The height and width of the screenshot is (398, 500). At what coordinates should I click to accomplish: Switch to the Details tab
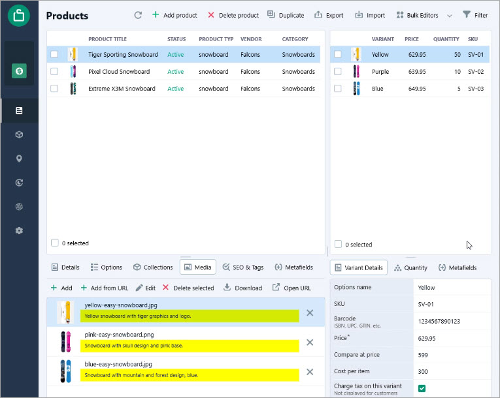pyautogui.click(x=65, y=267)
